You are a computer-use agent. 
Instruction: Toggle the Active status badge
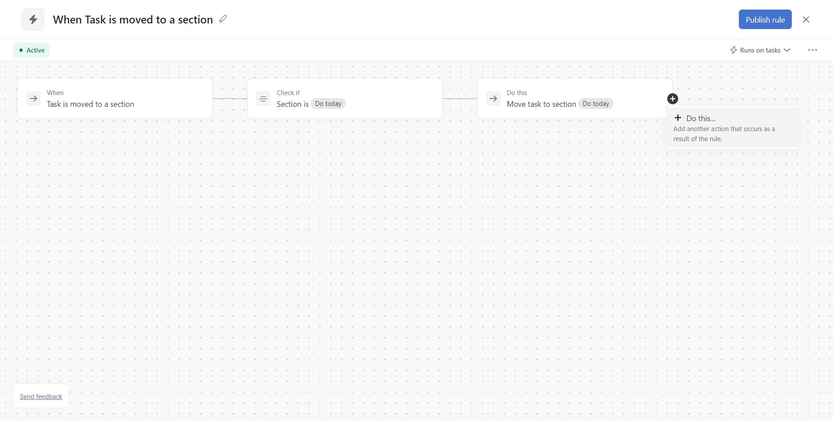pos(31,50)
